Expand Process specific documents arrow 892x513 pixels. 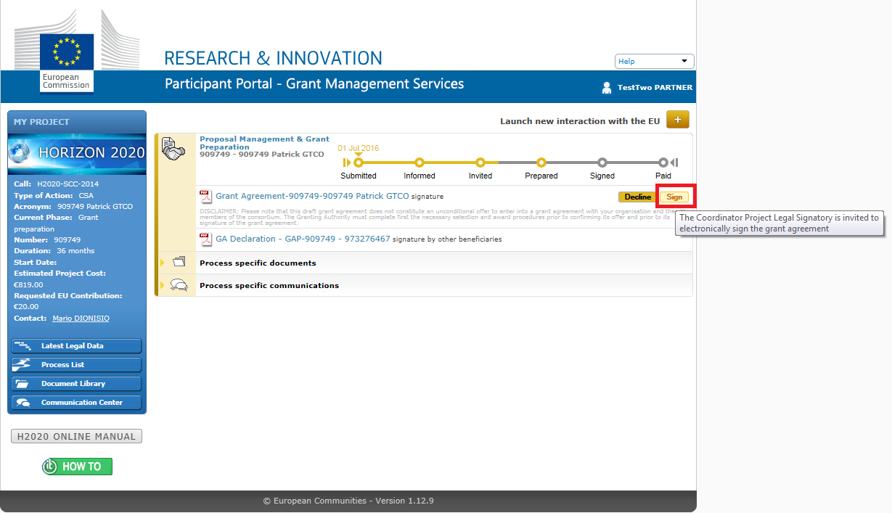click(x=163, y=263)
